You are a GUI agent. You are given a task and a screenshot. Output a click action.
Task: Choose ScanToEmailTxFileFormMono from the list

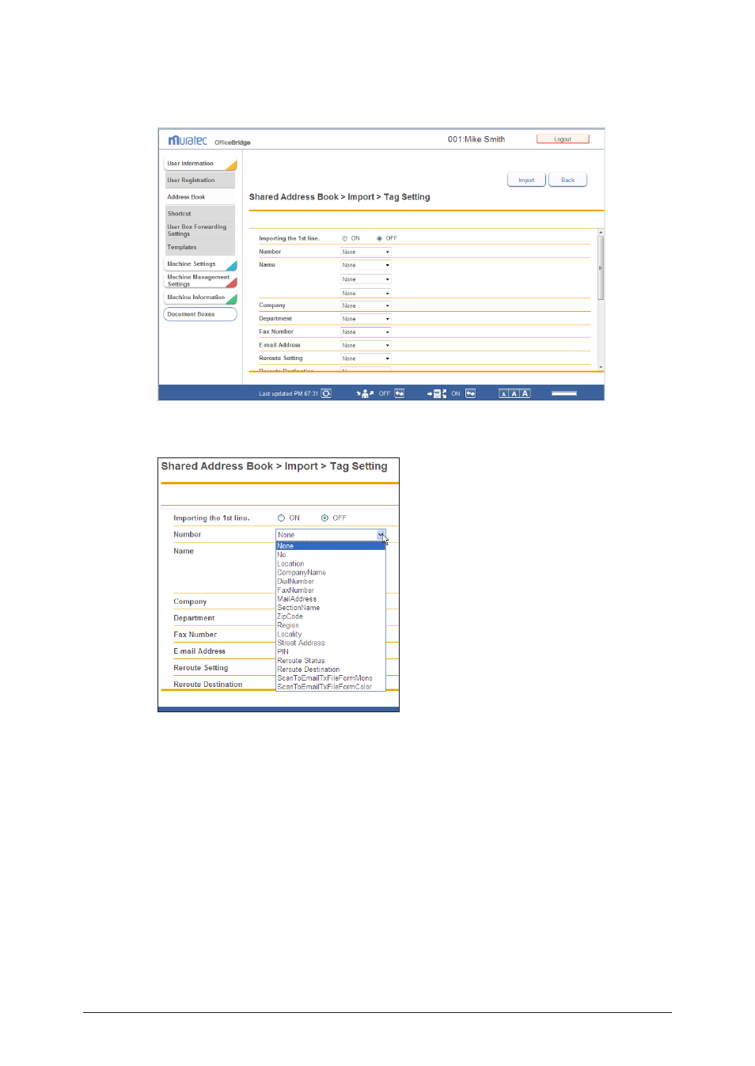pos(330,678)
